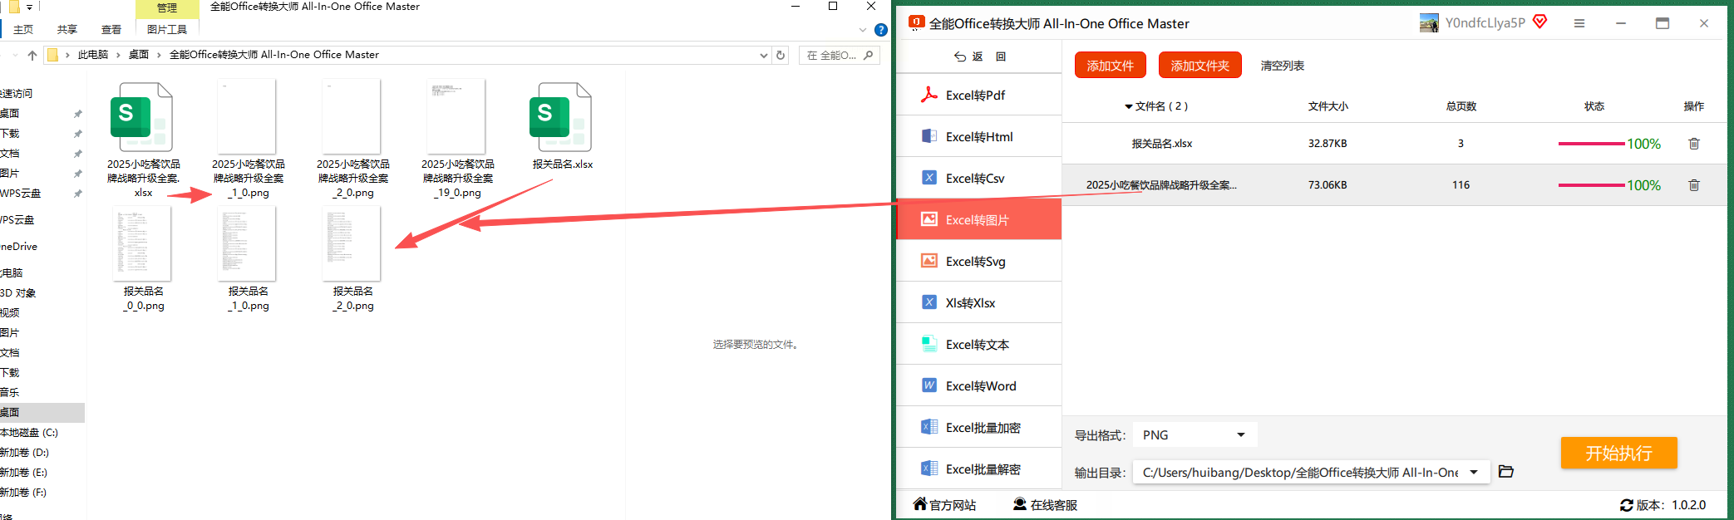The height and width of the screenshot is (520, 1734).
Task: Select 3D 对象 in navigation pane
Action: [18, 292]
